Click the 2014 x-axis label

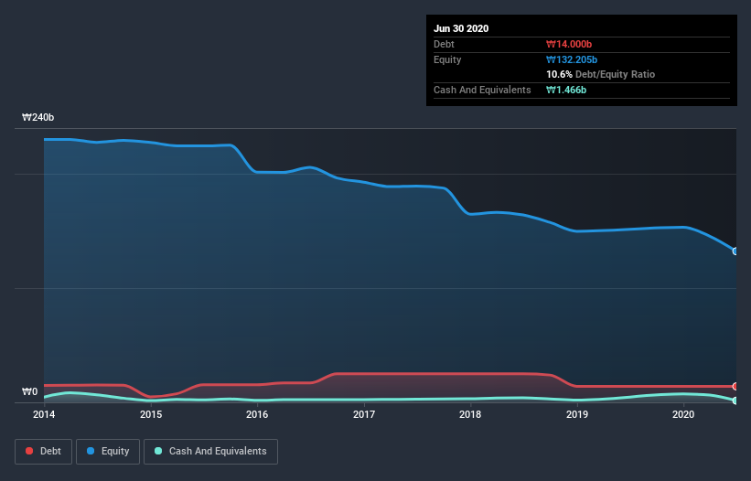coord(44,414)
